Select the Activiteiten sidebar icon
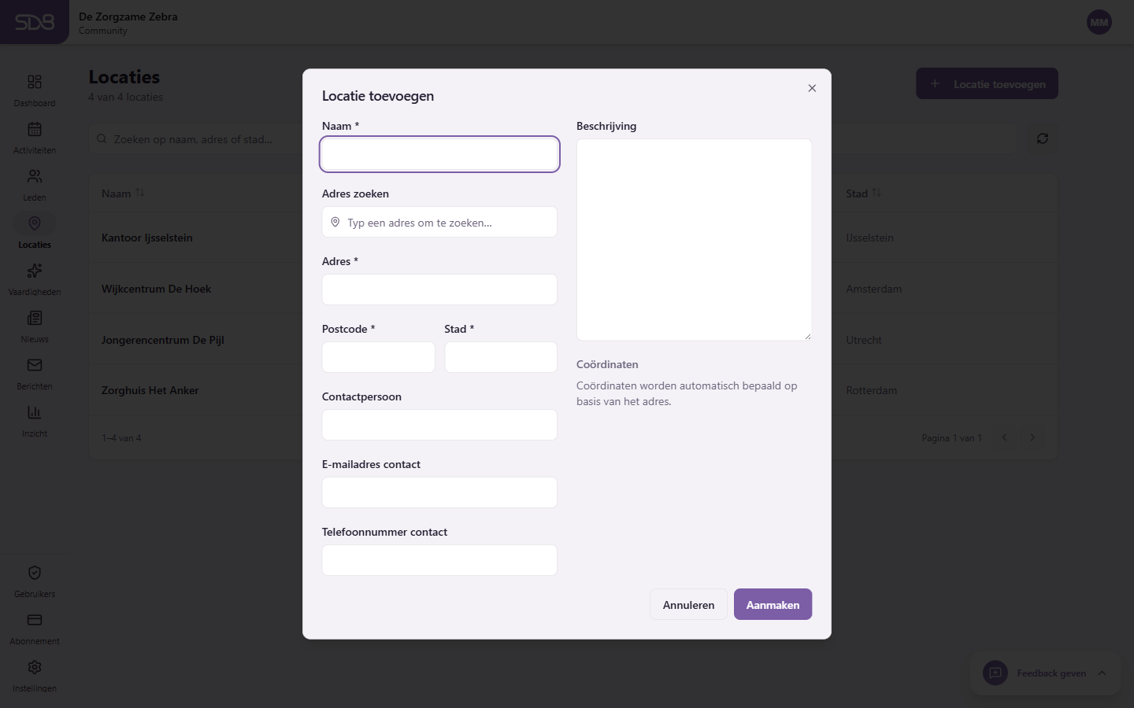This screenshot has width=1134, height=708. (35, 136)
